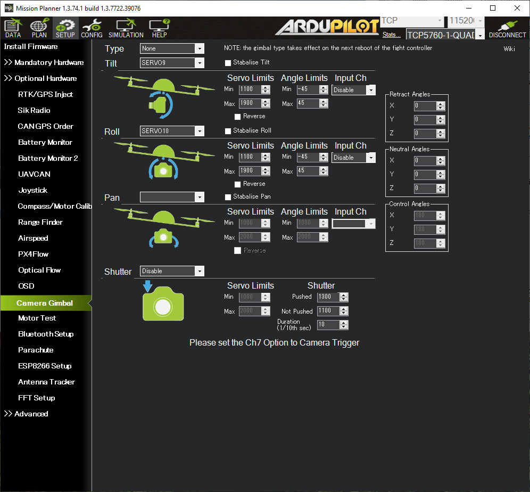Adjust Neutral Angles Y stepper

(x=441, y=175)
